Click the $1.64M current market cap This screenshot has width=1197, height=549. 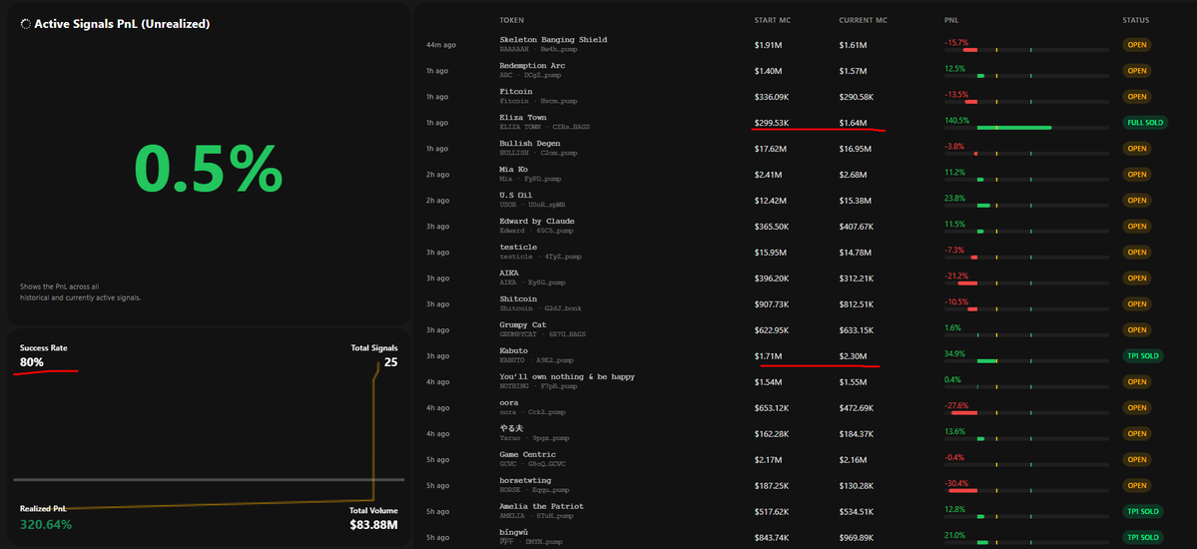[853, 122]
